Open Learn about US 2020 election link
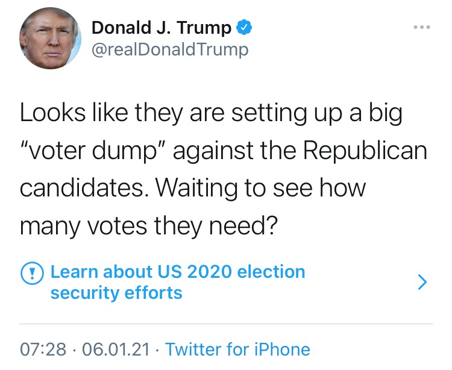This screenshot has height=370, width=452. pos(178,272)
